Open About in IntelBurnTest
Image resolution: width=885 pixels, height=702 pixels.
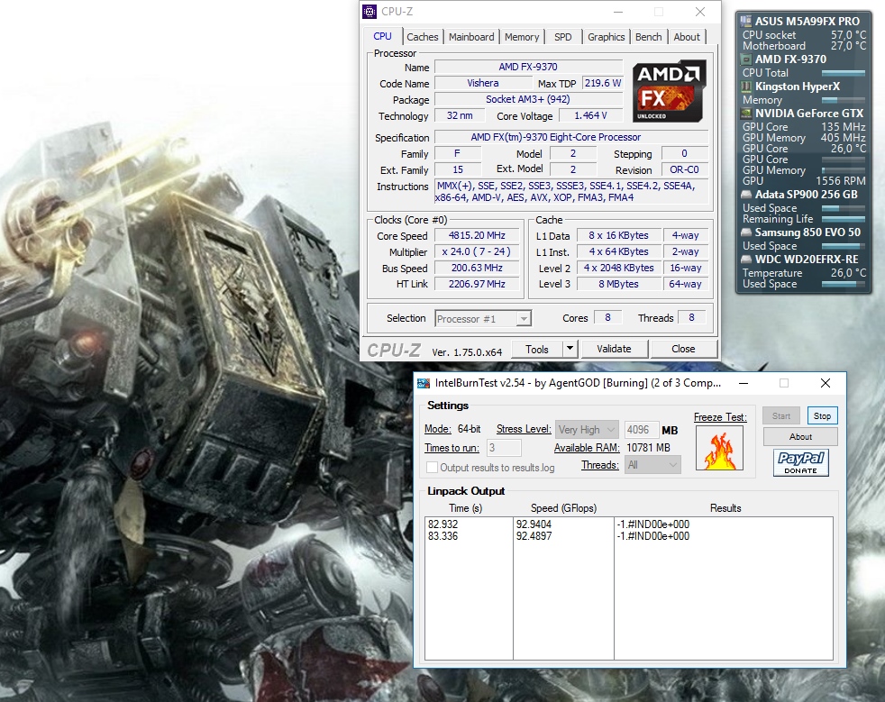[x=800, y=437]
